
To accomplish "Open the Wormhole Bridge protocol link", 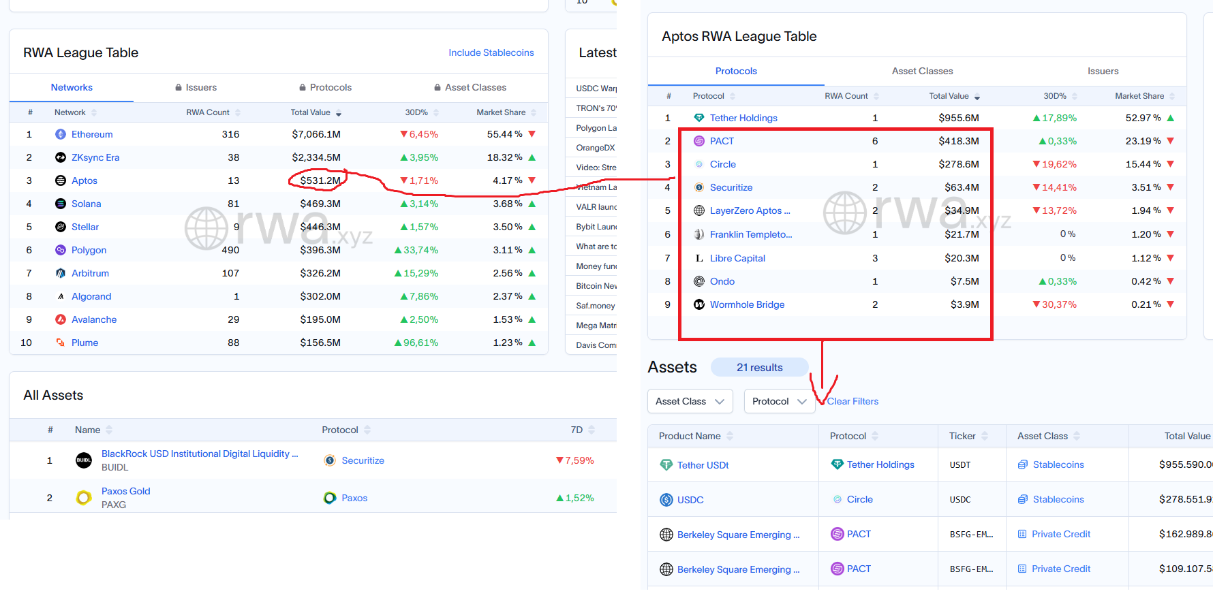I will coord(747,304).
